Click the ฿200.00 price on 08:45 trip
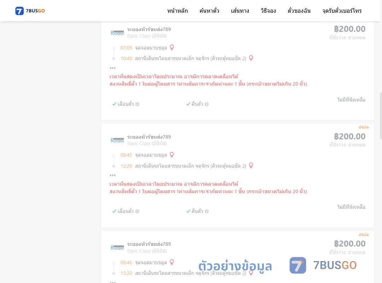 tap(349, 137)
